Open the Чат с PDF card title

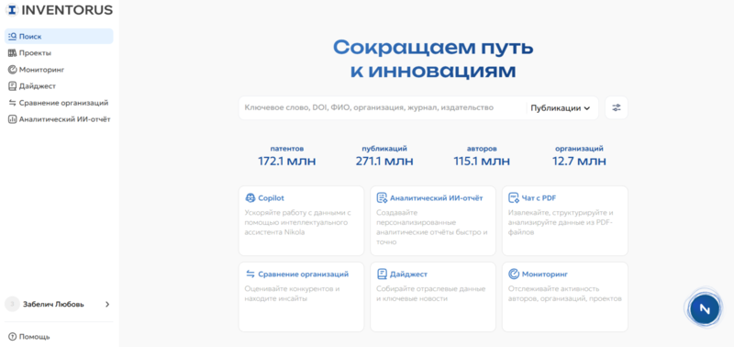pyautogui.click(x=539, y=198)
